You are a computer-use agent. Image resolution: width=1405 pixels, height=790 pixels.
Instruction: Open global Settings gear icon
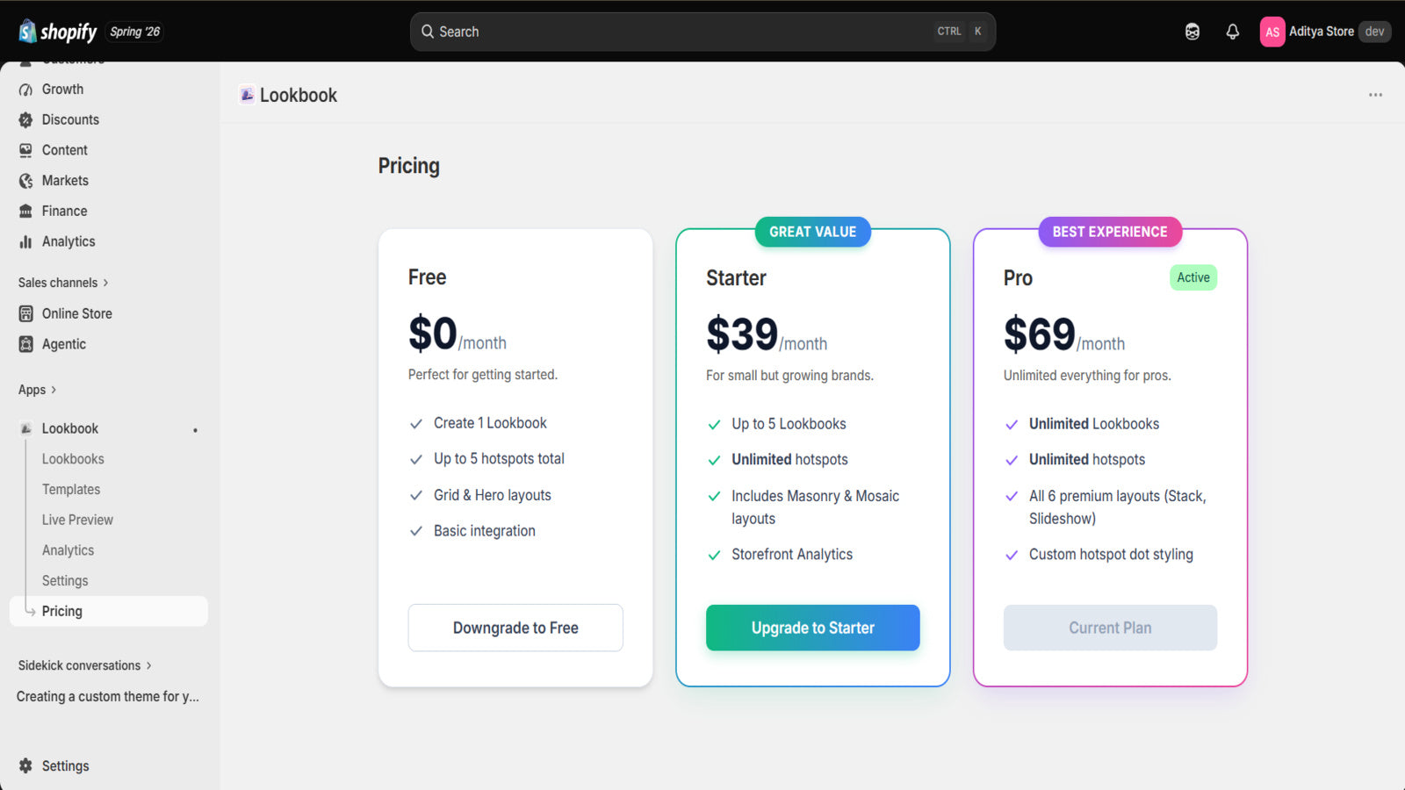(x=25, y=765)
